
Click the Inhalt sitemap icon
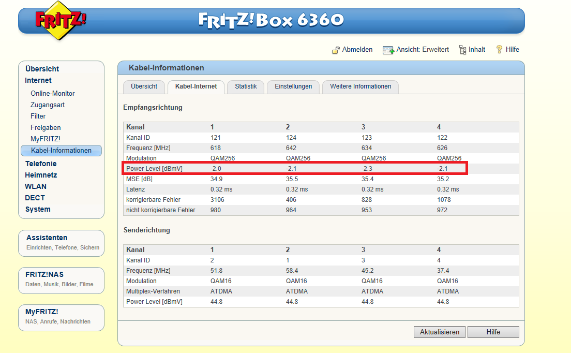click(462, 50)
